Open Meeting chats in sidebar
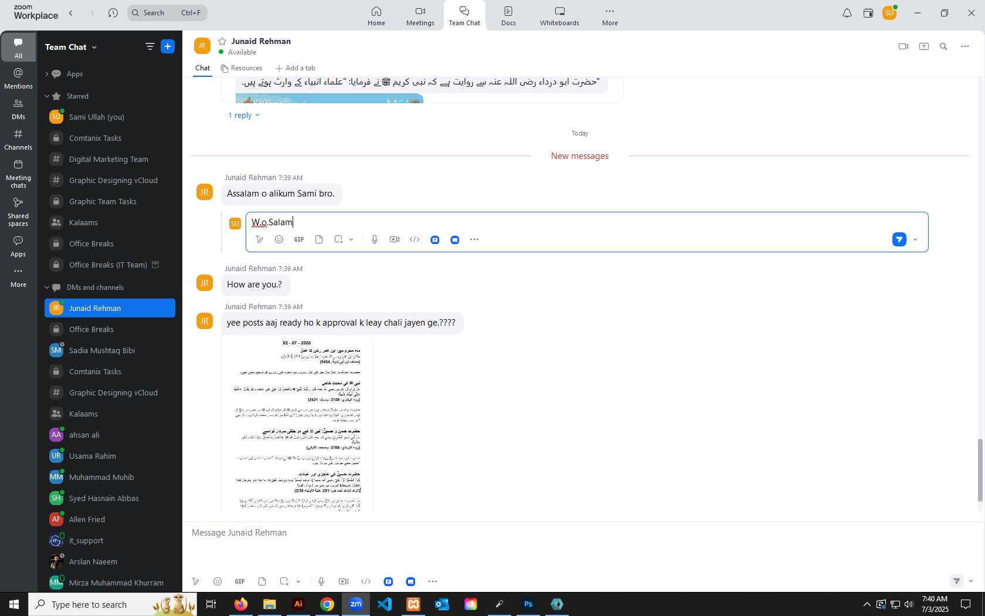The height and width of the screenshot is (616, 985). 18,174
